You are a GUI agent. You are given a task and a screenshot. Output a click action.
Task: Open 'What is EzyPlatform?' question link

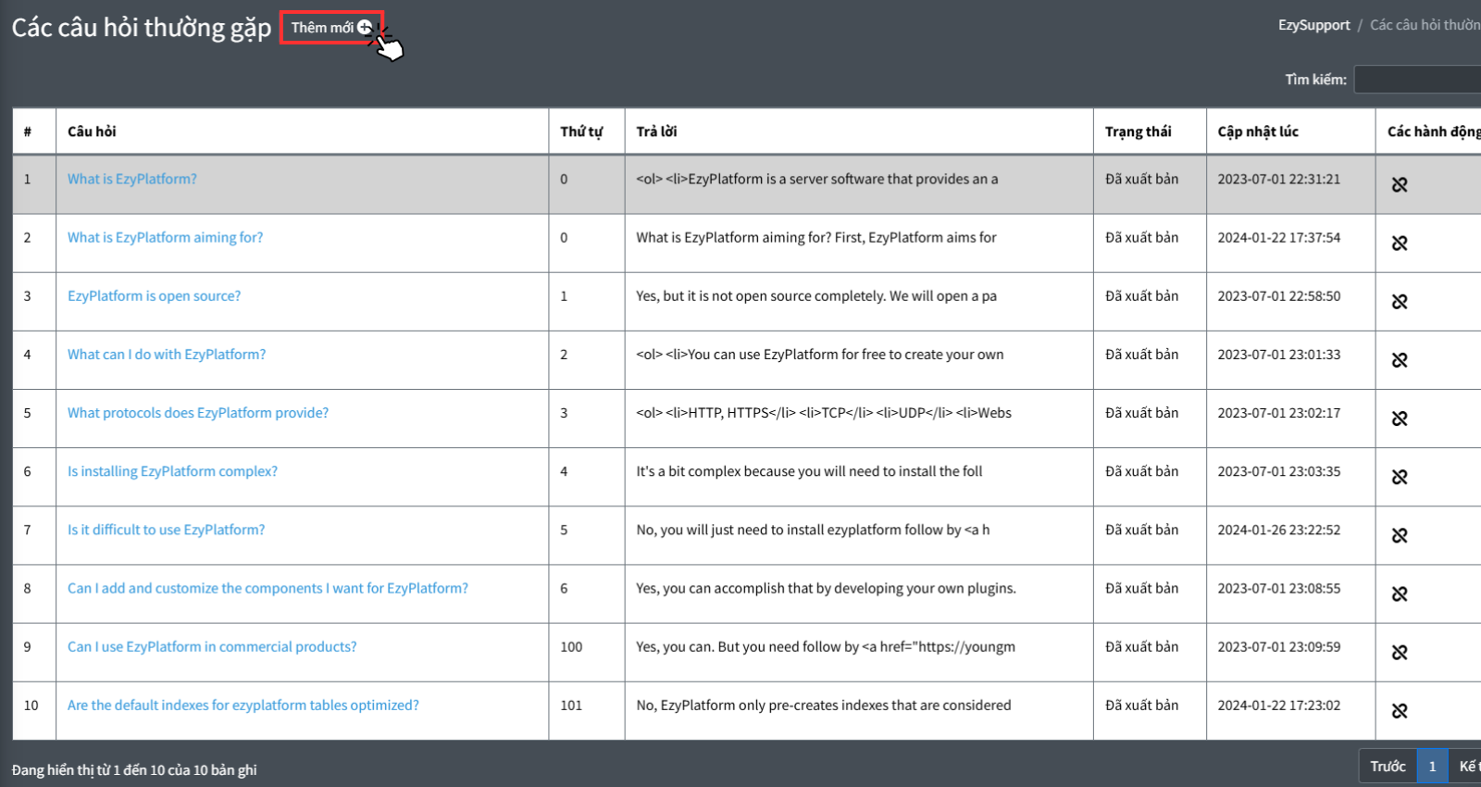131,179
